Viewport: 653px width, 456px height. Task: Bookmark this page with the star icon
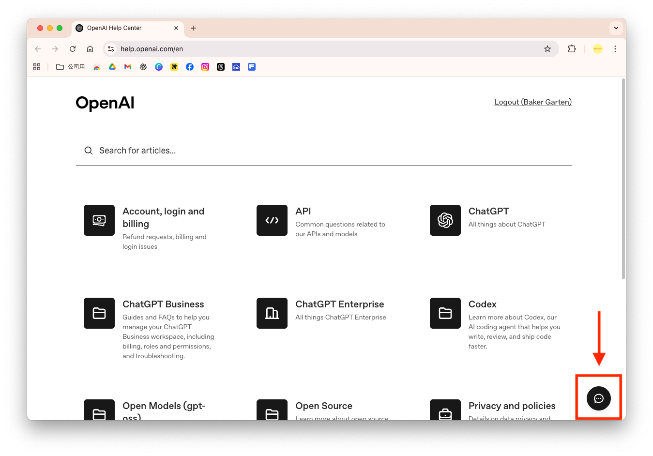click(547, 49)
